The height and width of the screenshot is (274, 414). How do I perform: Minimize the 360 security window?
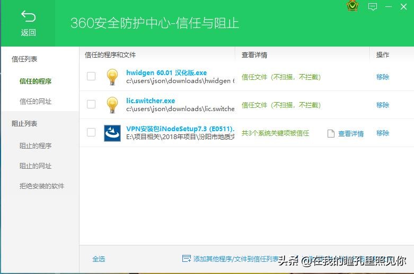coord(389,6)
